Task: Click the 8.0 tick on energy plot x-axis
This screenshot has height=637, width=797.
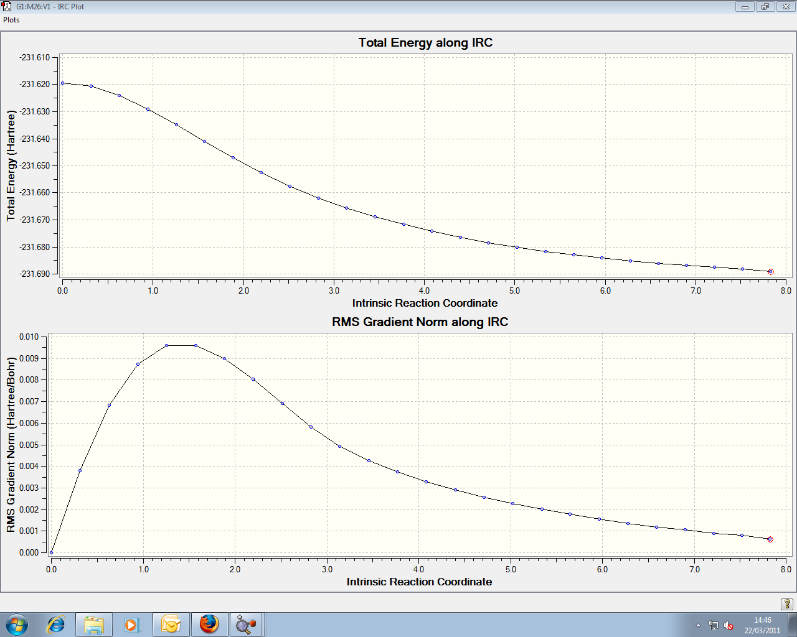Action: [x=786, y=291]
